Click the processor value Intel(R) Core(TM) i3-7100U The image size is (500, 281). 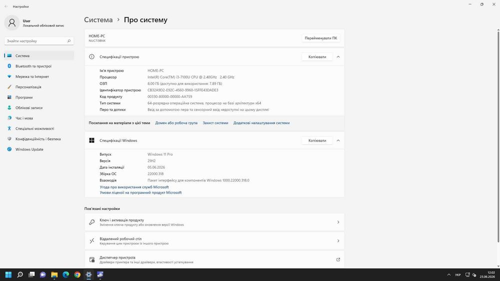(x=190, y=77)
